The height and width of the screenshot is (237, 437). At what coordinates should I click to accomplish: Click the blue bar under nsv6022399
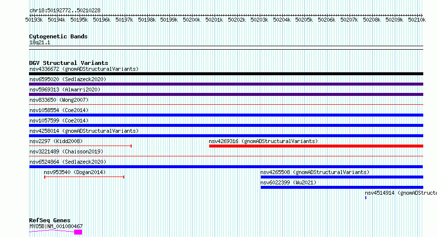click(342, 187)
